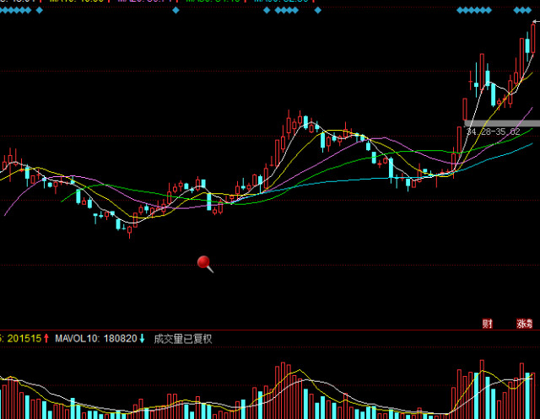The width and height of the screenshot is (540, 419).
Task: Select the tall red candlestick at the far right
Action: tap(533, 38)
